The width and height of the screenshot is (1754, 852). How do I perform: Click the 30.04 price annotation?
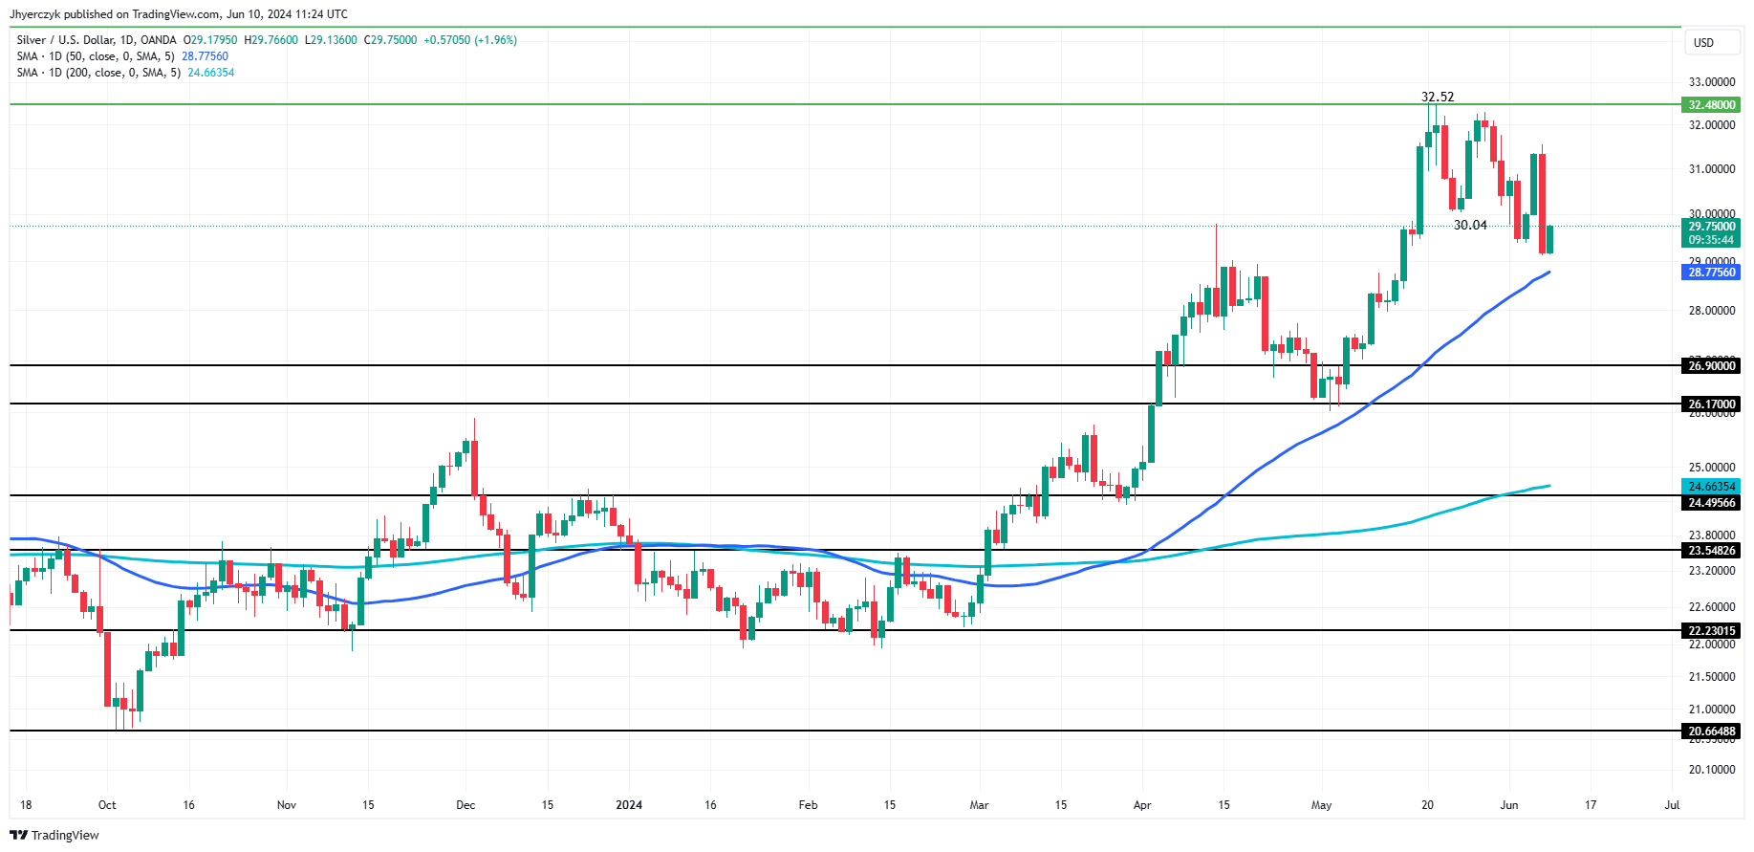(1469, 225)
